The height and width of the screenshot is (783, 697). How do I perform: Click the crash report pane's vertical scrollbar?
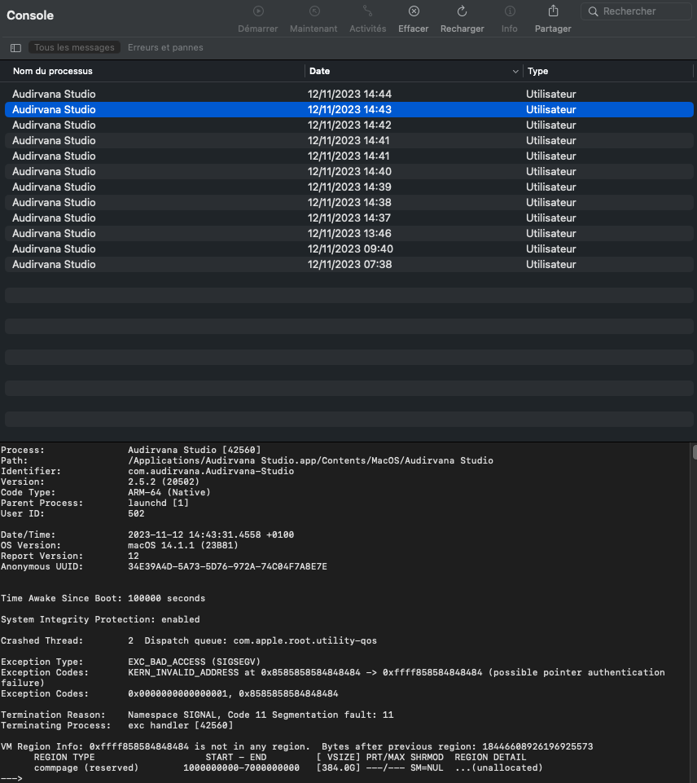pyautogui.click(x=694, y=452)
